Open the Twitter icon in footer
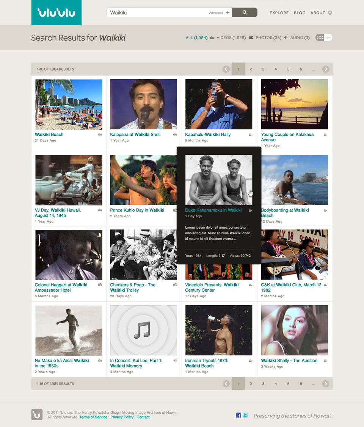The image size is (364, 427). [245, 415]
